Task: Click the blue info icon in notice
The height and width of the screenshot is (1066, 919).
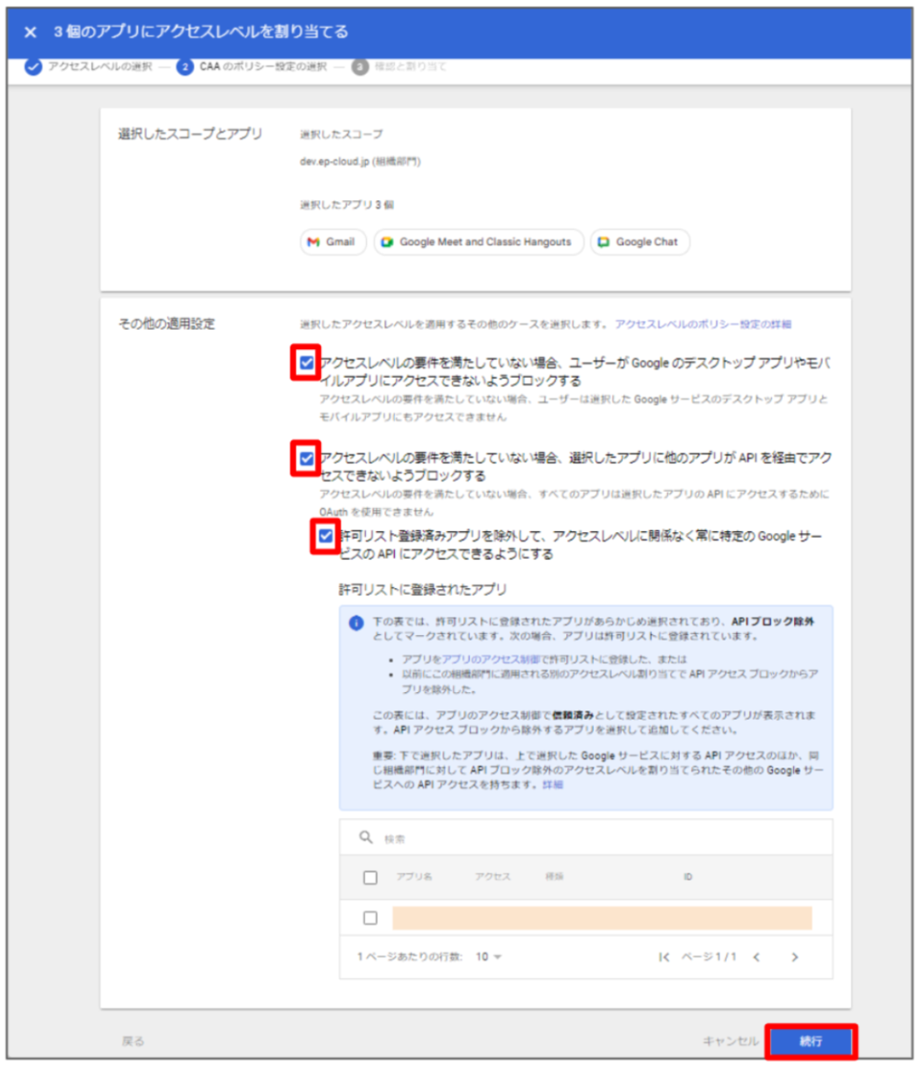Action: 357,623
